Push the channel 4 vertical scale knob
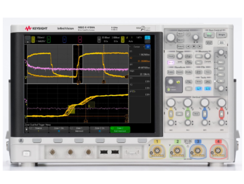This screenshot has width=244, height=184. 221,102
